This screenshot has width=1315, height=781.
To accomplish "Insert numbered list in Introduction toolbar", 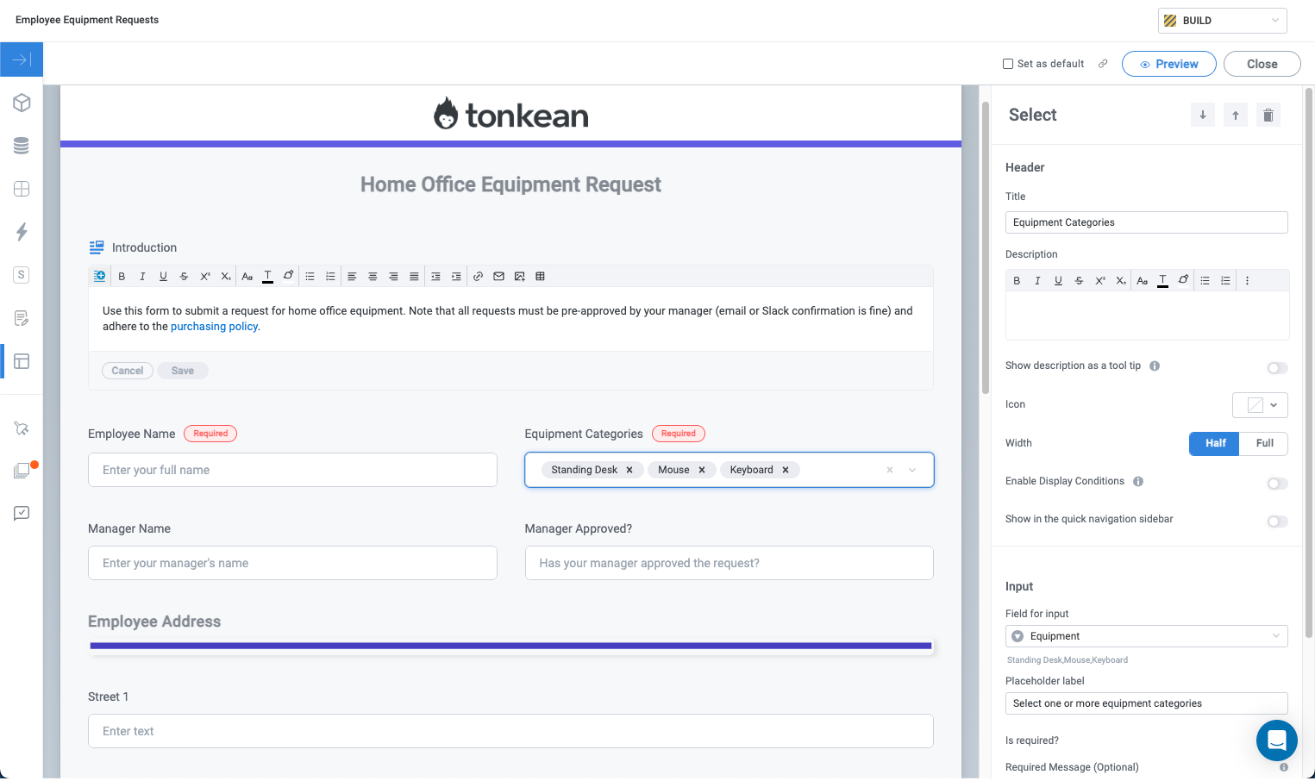I will (330, 276).
